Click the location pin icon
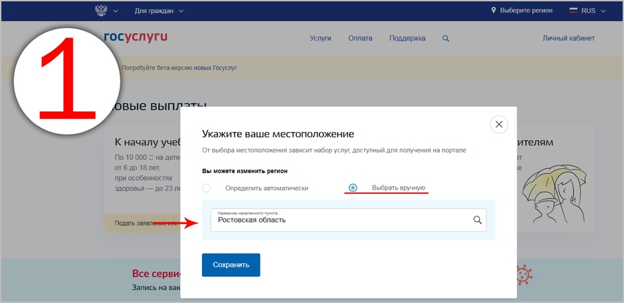 [x=493, y=11]
